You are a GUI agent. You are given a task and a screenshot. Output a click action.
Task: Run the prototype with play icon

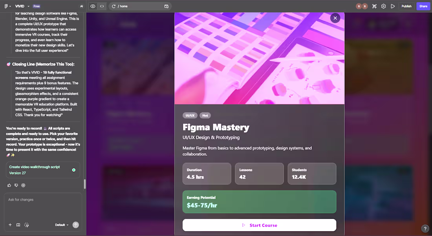coord(393,6)
